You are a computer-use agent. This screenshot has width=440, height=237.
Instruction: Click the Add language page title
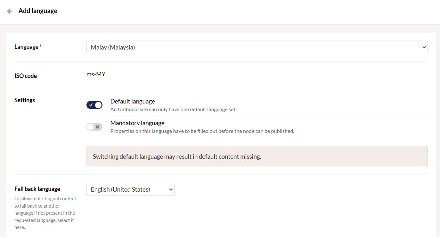point(38,11)
